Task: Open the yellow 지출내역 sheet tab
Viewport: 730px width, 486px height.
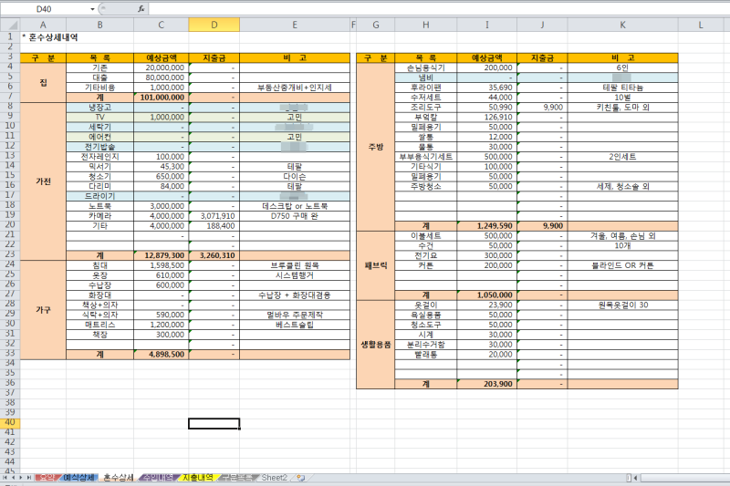Action: click(198, 478)
